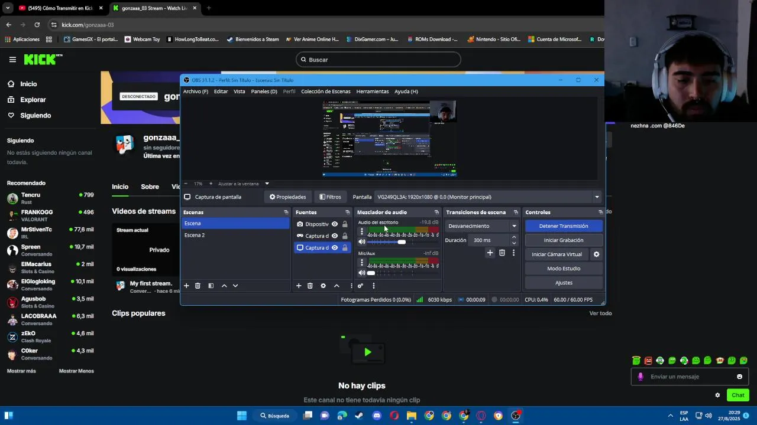Image resolution: width=757 pixels, height=425 pixels.
Task: Undock the Mezclador de audio panel
Action: pyautogui.click(x=436, y=212)
